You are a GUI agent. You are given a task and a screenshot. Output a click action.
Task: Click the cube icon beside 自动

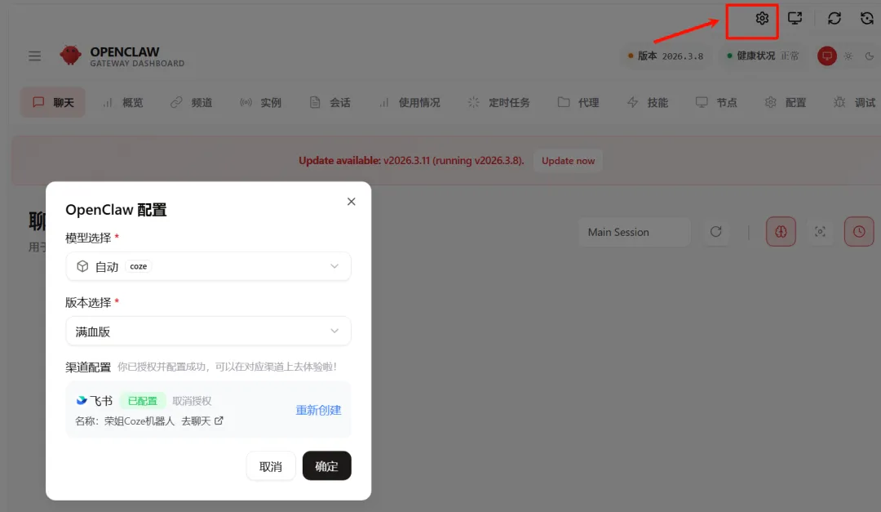coord(82,267)
